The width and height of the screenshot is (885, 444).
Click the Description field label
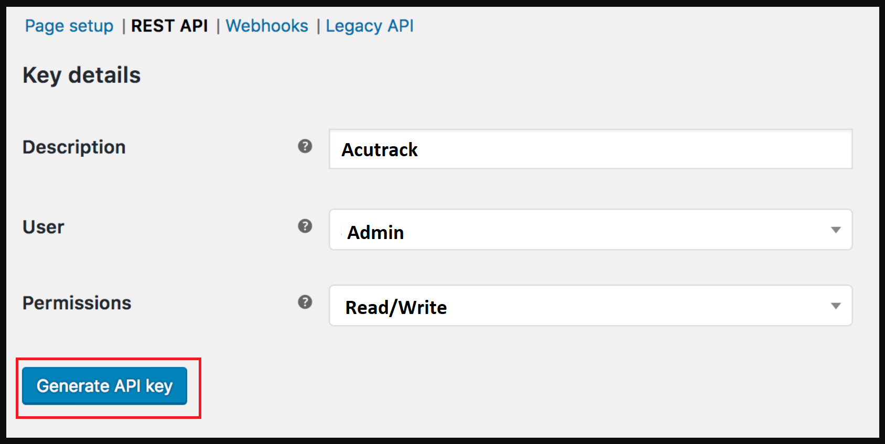[74, 147]
